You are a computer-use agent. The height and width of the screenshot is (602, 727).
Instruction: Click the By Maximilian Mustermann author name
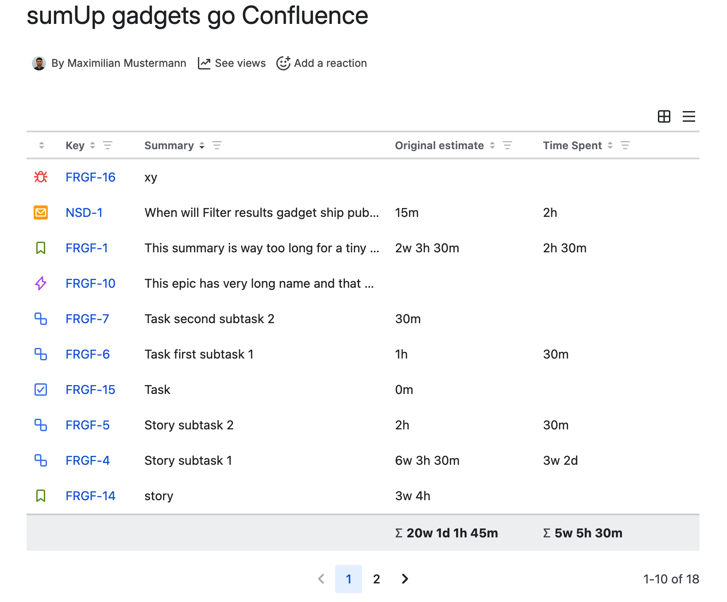[x=119, y=63]
